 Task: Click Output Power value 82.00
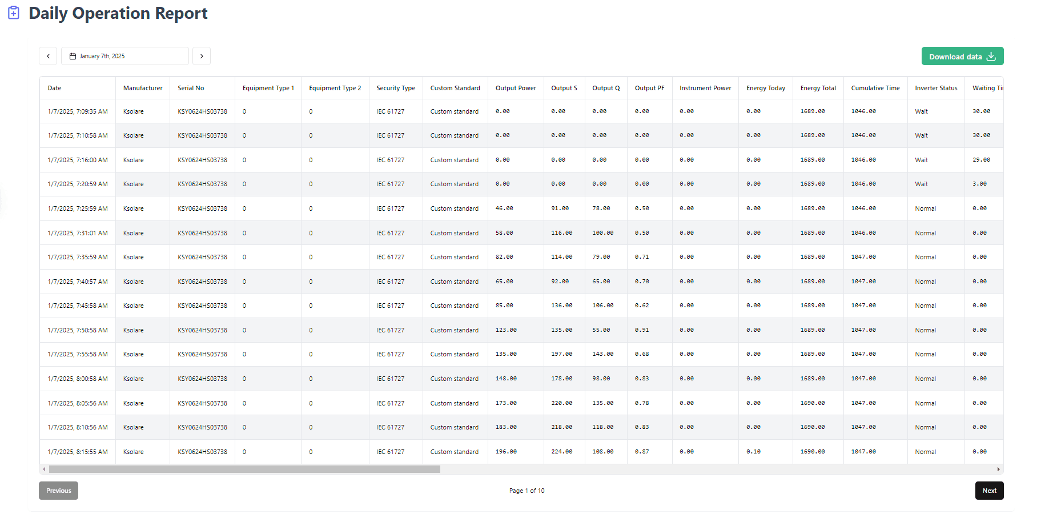pyautogui.click(x=504, y=257)
